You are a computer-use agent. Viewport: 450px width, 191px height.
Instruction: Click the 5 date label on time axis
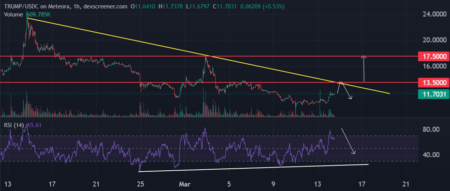pyautogui.click(x=229, y=184)
